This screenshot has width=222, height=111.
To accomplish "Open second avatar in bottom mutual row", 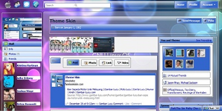I will [x=179, y=64].
